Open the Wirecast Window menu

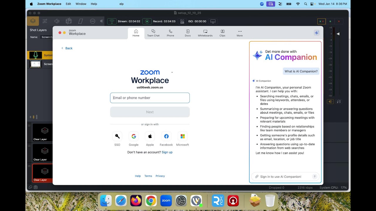(81, 4)
